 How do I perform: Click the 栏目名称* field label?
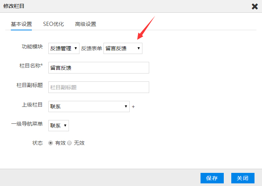tap(31, 66)
